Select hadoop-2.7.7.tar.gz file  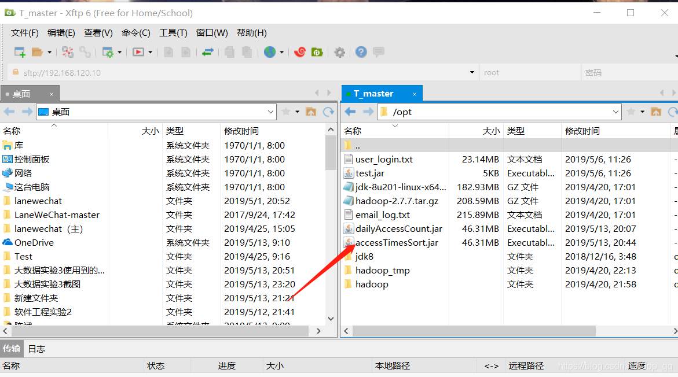(397, 201)
